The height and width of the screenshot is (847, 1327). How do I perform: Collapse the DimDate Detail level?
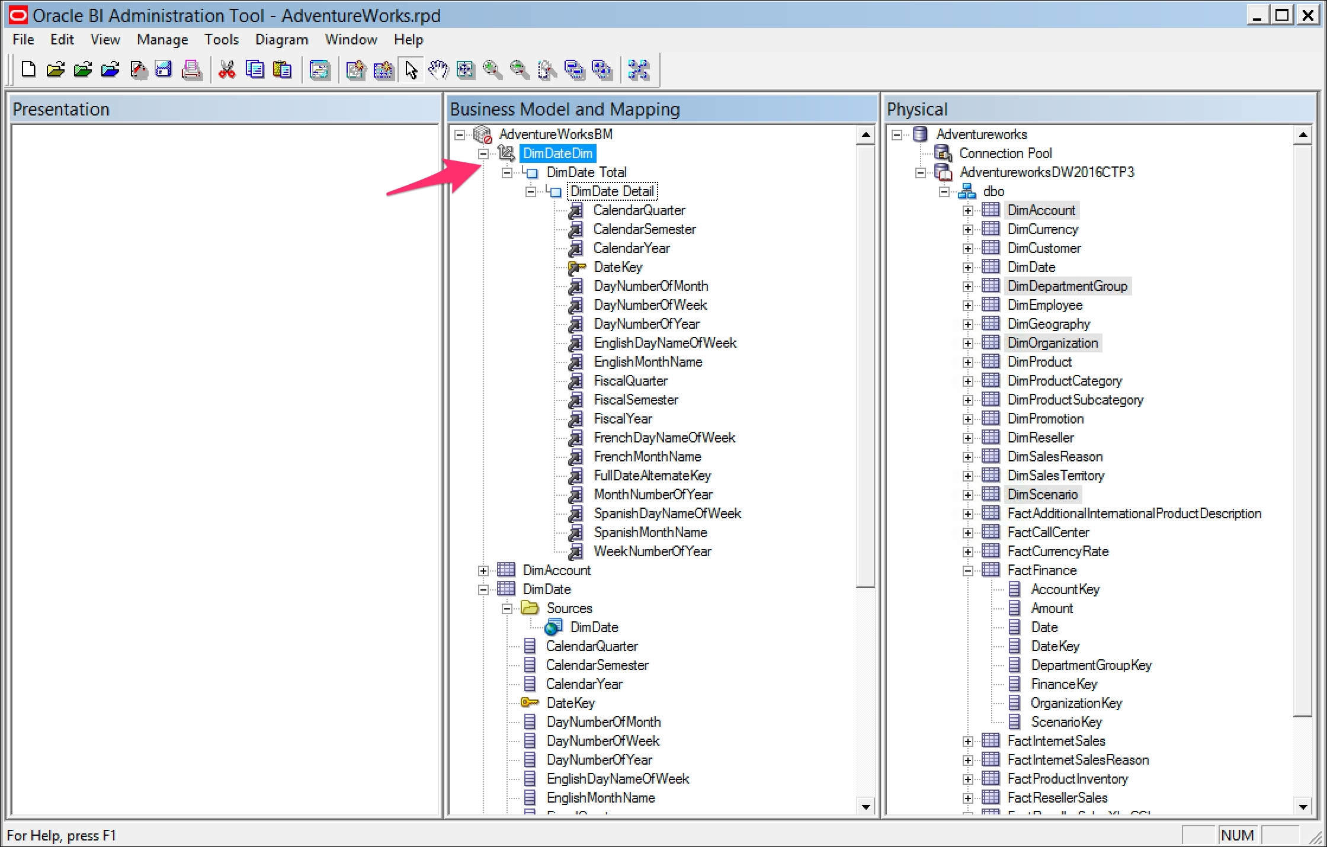[x=531, y=192]
